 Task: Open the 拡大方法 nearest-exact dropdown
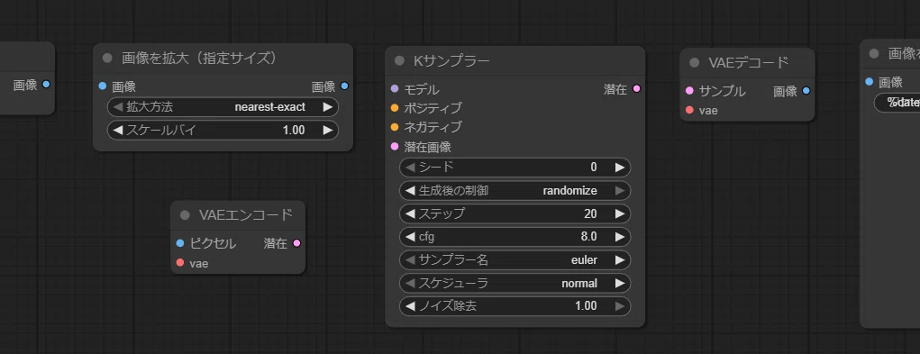(223, 107)
